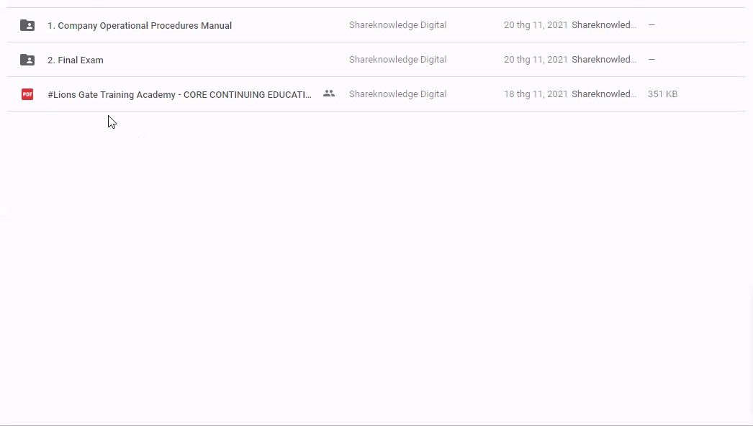
Task: Select the Lions Gate Training Academy PDF name
Action: coord(179,95)
